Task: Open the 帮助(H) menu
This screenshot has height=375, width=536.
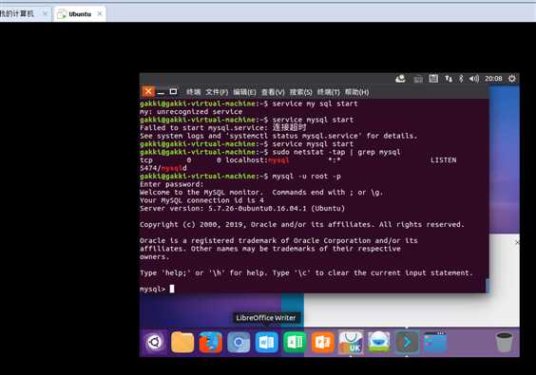Action: pos(357,92)
